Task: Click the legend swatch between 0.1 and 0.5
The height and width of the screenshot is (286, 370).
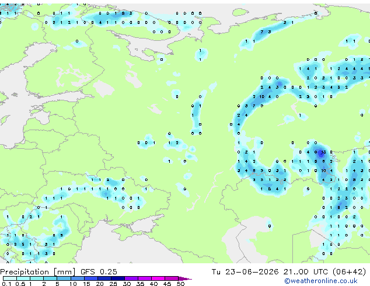Action: click(x=10, y=278)
